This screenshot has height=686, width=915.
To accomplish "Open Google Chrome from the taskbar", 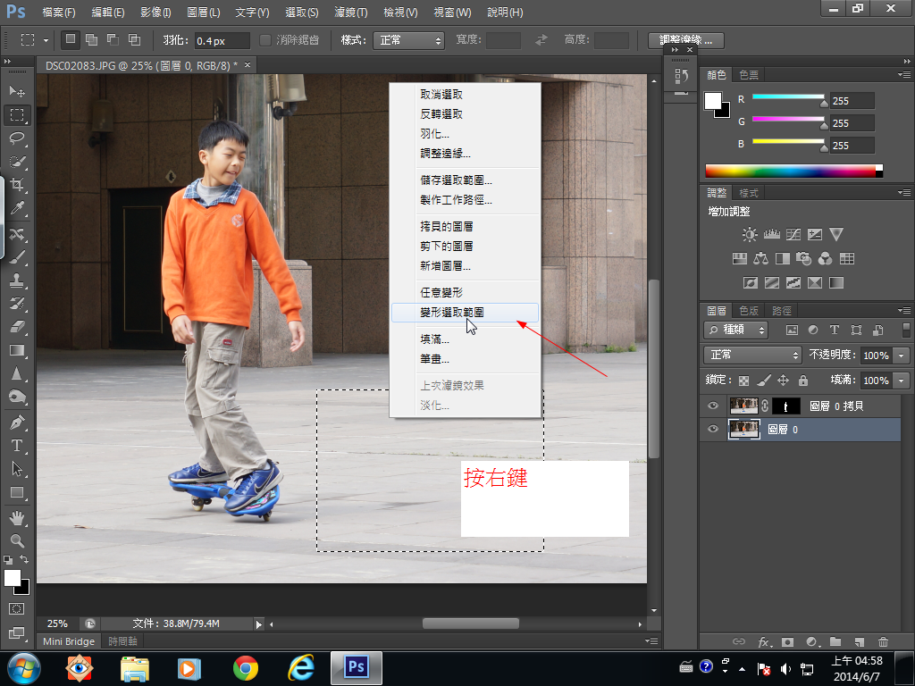I will point(246,667).
